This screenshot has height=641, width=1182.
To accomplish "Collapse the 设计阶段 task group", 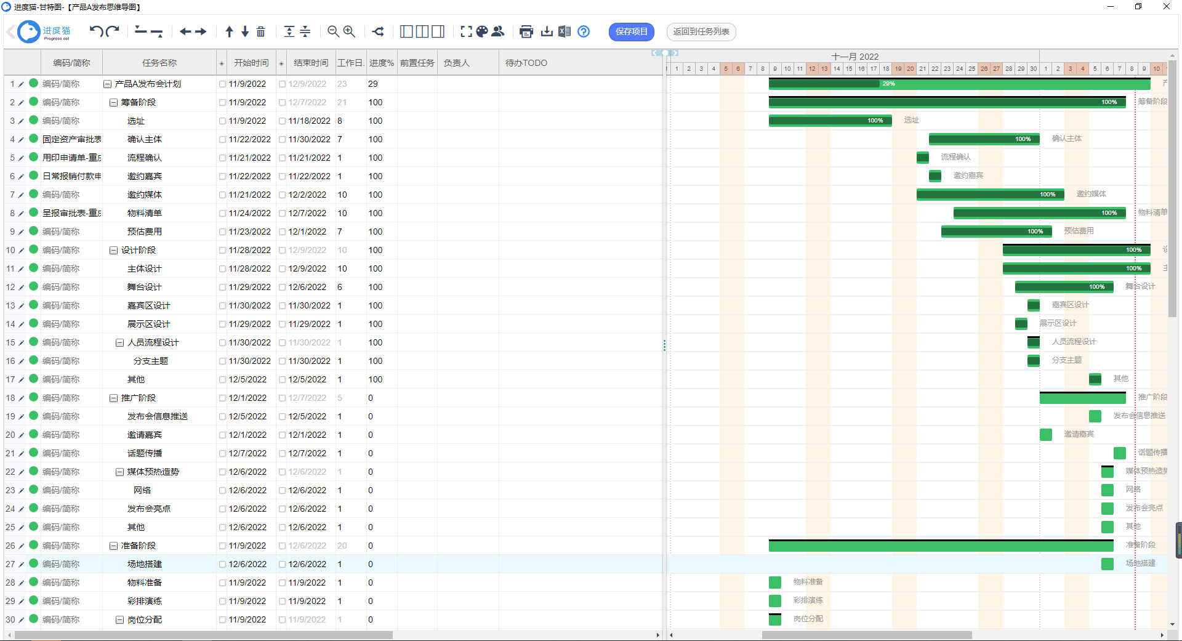I will (114, 251).
